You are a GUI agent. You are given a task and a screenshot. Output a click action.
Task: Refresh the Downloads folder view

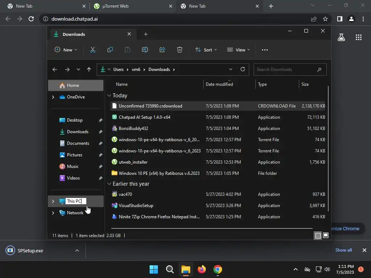point(242,69)
